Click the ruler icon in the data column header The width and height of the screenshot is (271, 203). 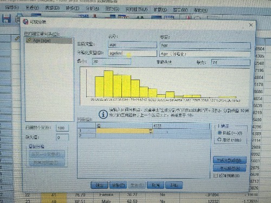pyautogui.click(x=17, y=38)
